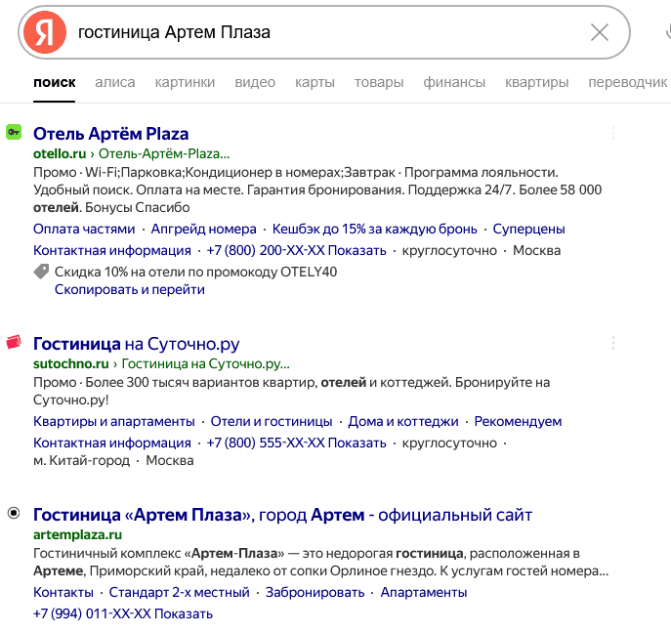Open the квартиры search tab
This screenshot has width=671, height=633.
[536, 83]
